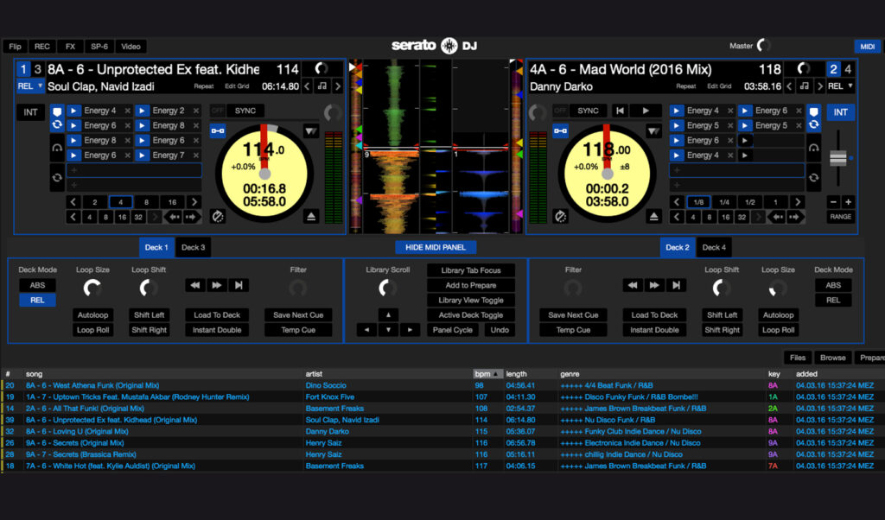Delete the Energy 2 cue point on deck 1
This screenshot has width=885, height=520.
(x=196, y=111)
